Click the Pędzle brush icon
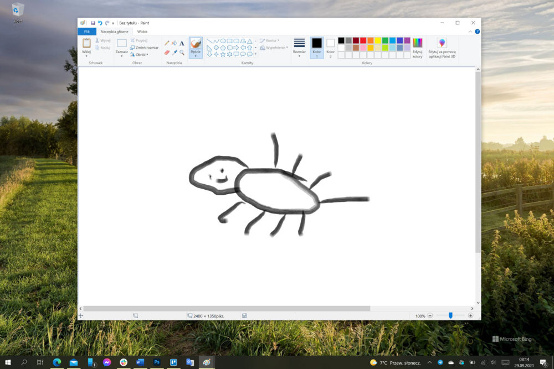The height and width of the screenshot is (369, 554). pyautogui.click(x=196, y=43)
